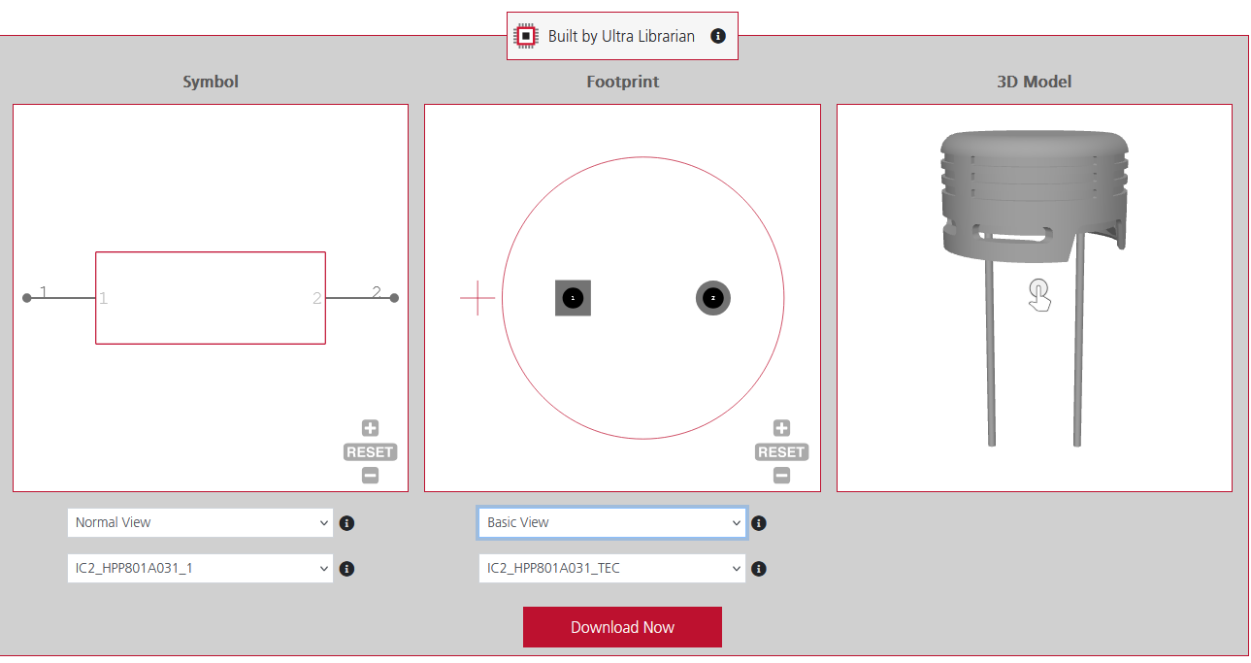
Task: Select pad 1 in the footprint preview
Action: 573,298
